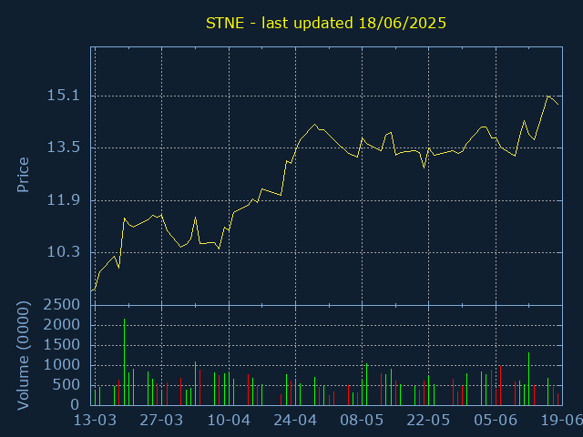Click the 500 volume axis label
This screenshot has height=437, width=583.
(66, 385)
